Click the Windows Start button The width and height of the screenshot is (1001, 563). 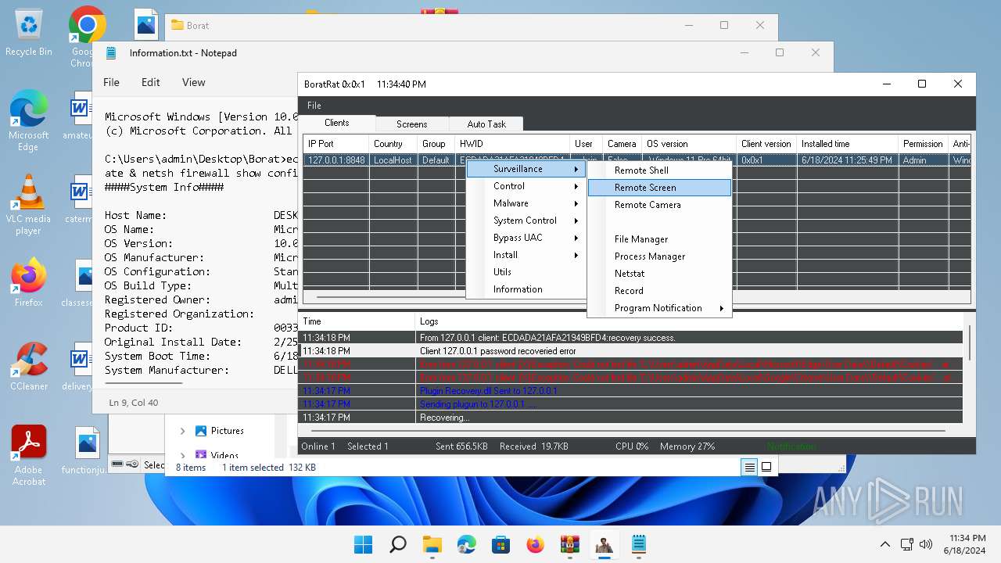coord(363,544)
